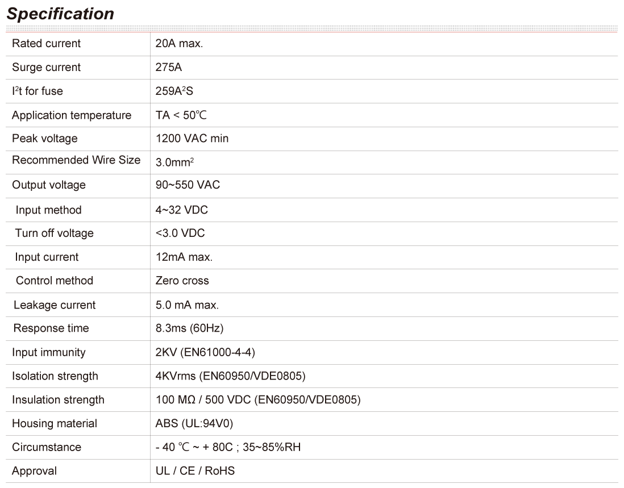Select the 90~550 VAC output value
The height and width of the screenshot is (488, 624).
tap(188, 185)
